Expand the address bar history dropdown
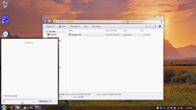This screenshot has height=110, width=196. pyautogui.click(x=122, y=21)
